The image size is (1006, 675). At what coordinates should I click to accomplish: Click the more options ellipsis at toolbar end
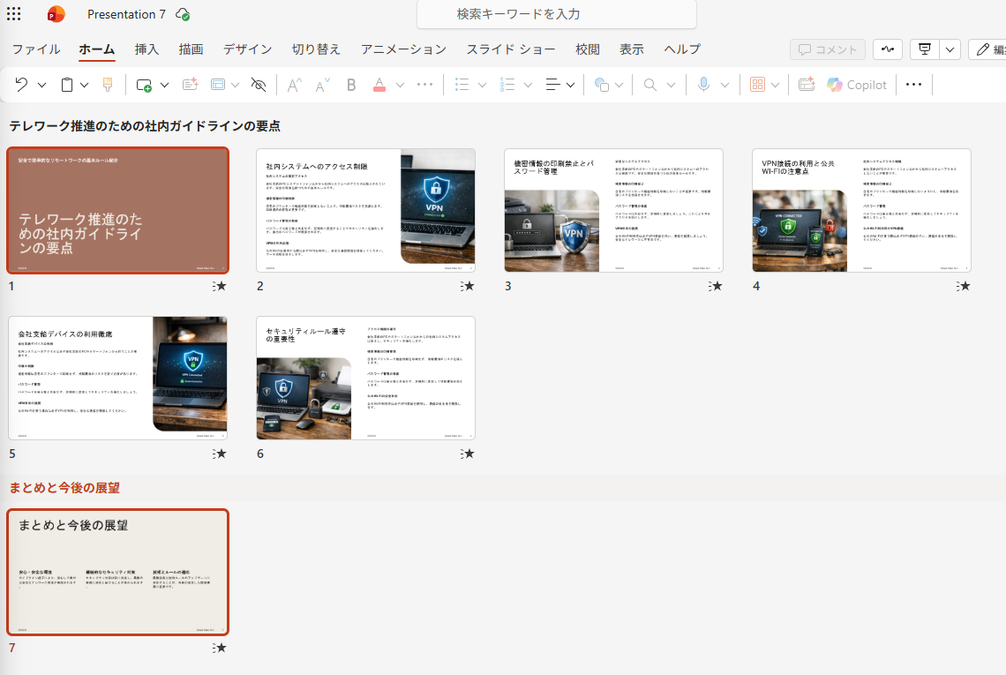[x=913, y=85]
